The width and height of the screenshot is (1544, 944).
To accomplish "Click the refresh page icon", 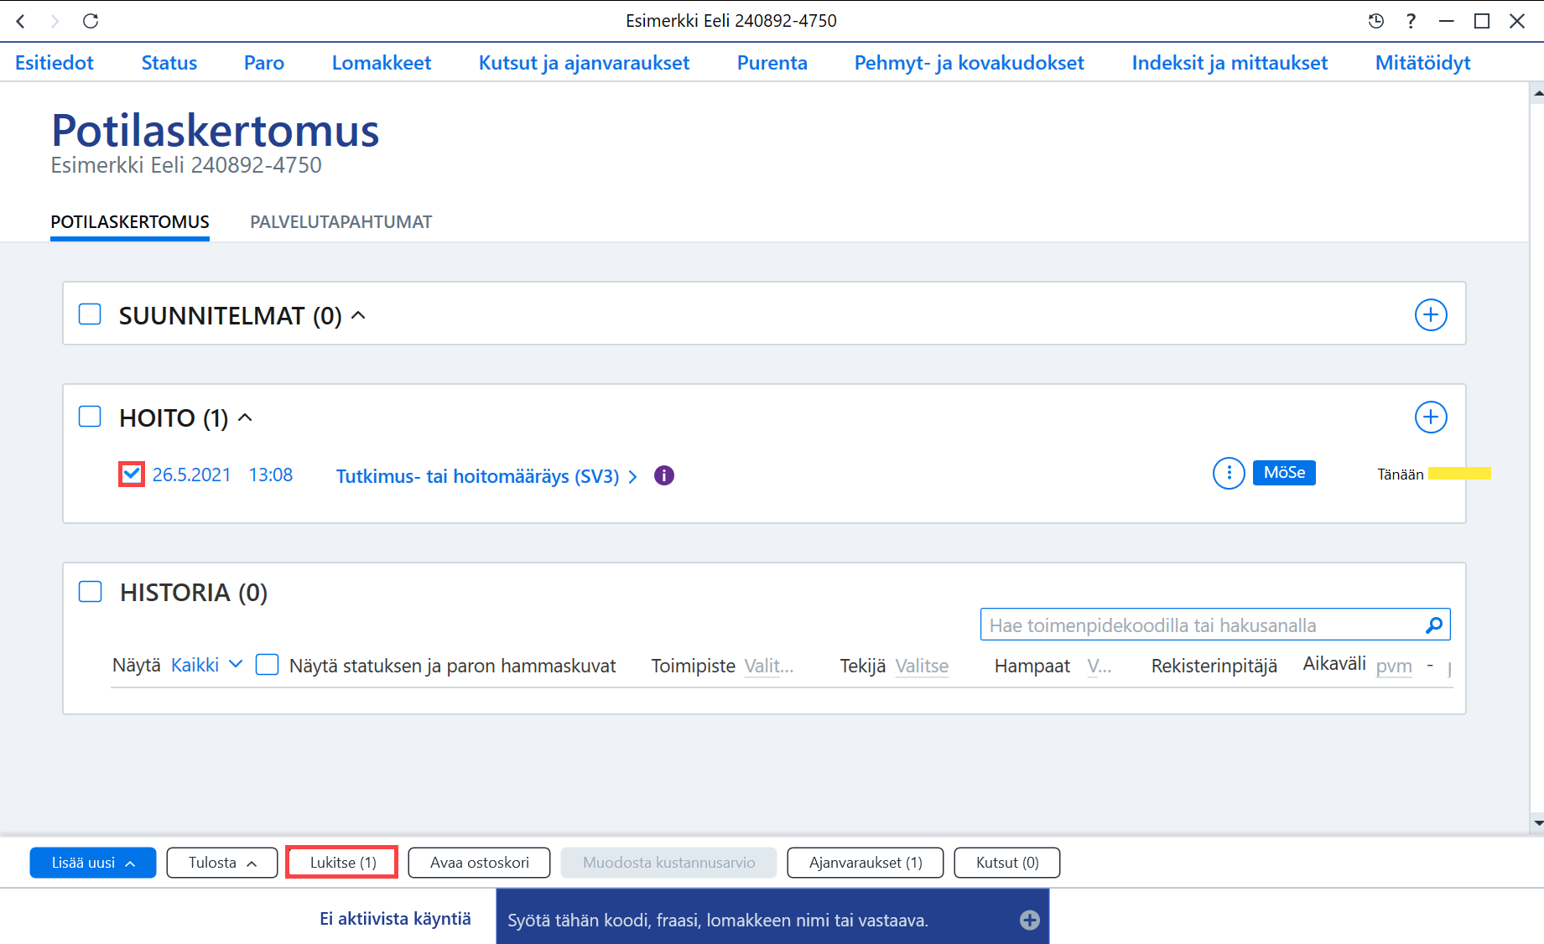I will point(91,21).
